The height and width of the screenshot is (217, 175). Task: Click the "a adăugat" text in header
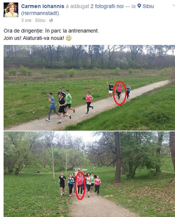(x=77, y=6)
